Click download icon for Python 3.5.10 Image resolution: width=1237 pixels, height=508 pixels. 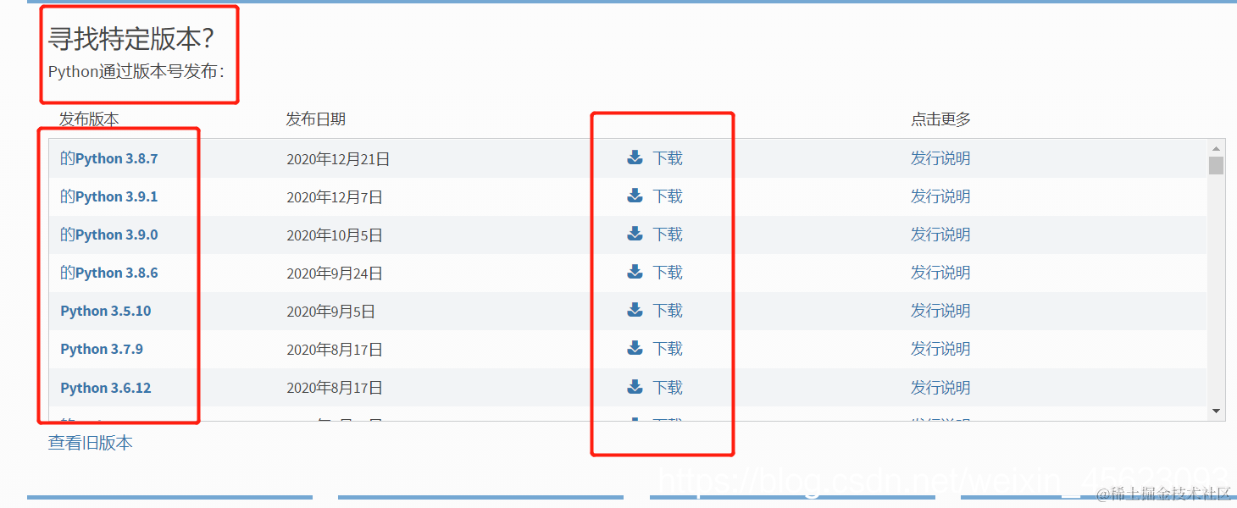[635, 310]
